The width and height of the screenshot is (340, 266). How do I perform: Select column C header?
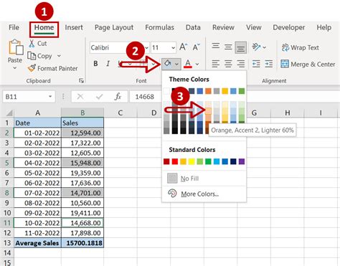[121, 113]
